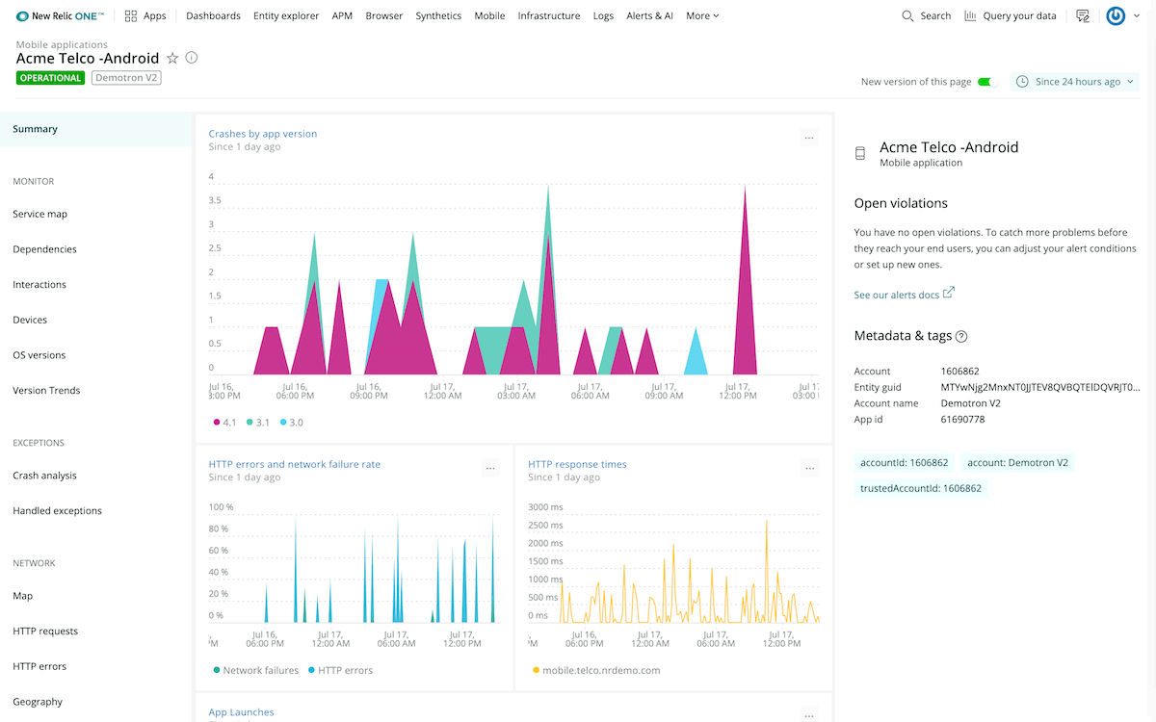Toggle mobile.telco.nrdemo.com legend series
This screenshot has height=722, width=1156.
point(596,670)
